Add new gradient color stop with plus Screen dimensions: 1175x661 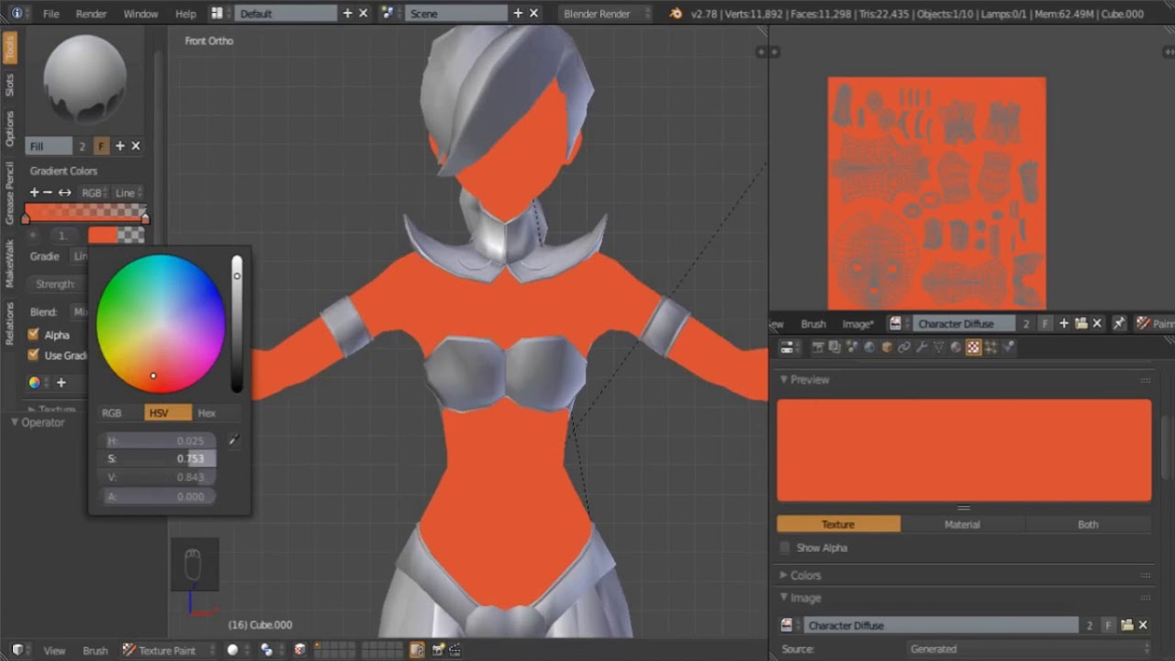(x=34, y=193)
